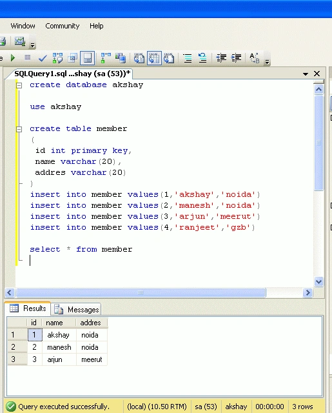Run the query with green Execute arrow
332x413 pixels.
(x=13, y=57)
